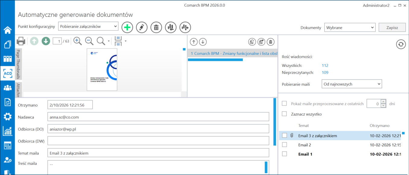This screenshot has height=175, width=409.
Task: Expand the 'Dokumenty' Wybrane dropdown
Action: [350, 28]
